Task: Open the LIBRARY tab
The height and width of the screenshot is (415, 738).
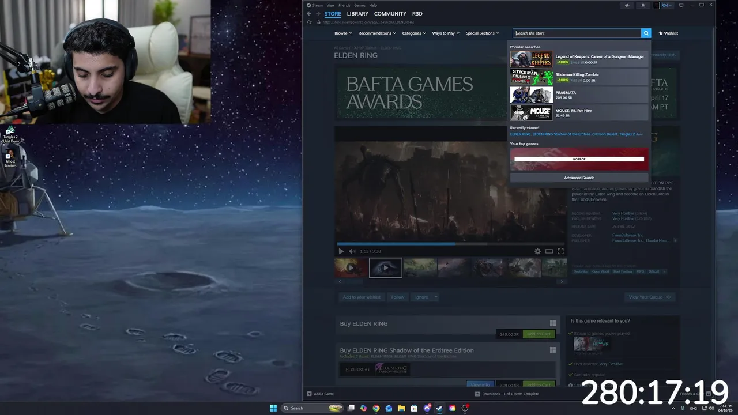Action: [357, 14]
